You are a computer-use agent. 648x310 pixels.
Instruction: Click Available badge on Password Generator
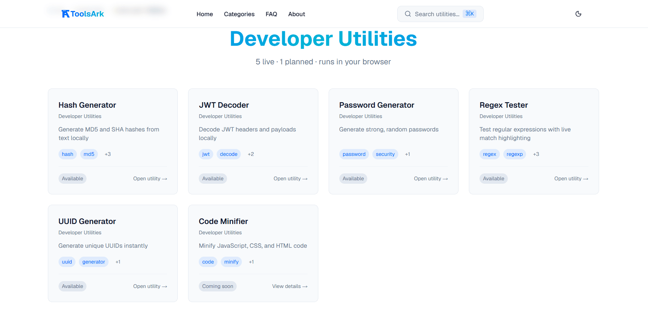[x=353, y=179]
